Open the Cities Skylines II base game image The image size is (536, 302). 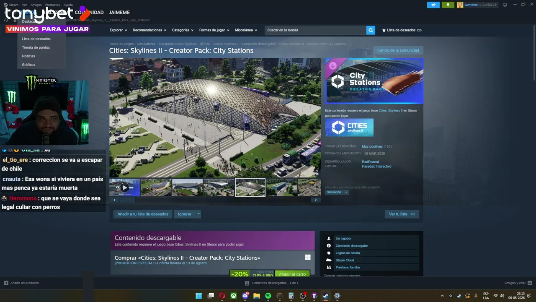349,128
